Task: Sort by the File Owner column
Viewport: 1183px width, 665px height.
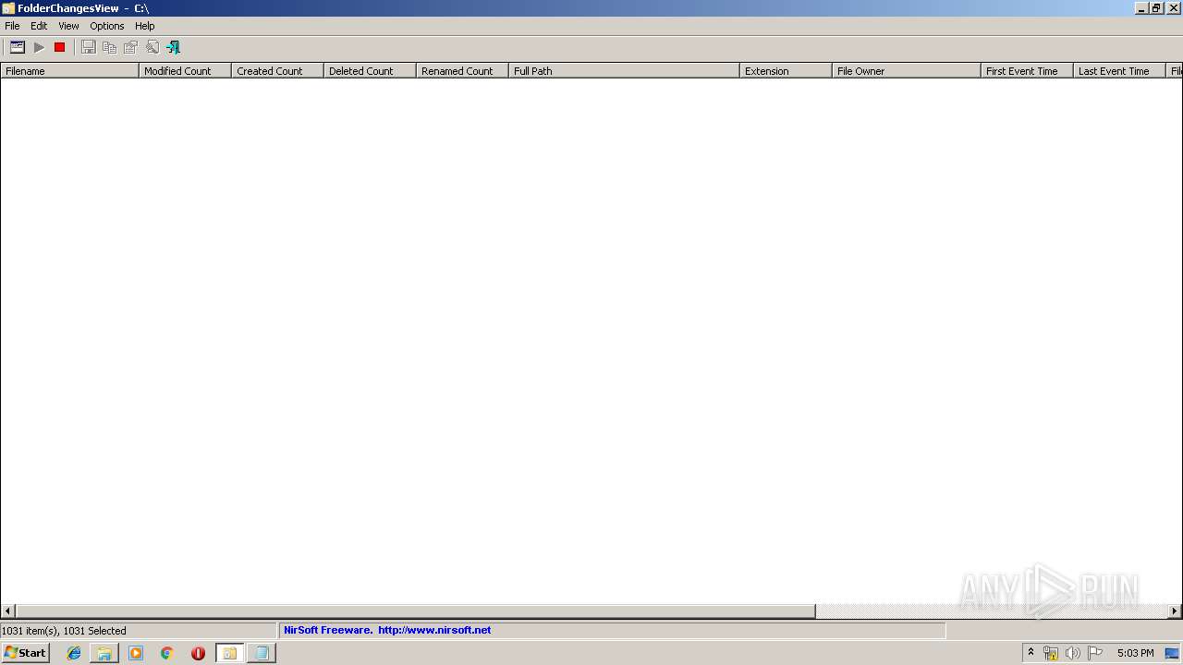Action: pos(906,70)
